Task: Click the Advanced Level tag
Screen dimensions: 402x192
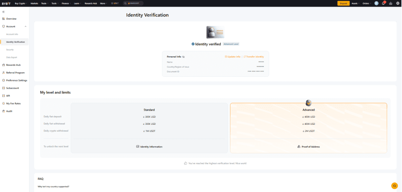Action: [x=231, y=44]
